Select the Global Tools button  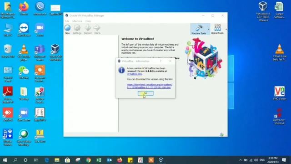tap(217, 29)
